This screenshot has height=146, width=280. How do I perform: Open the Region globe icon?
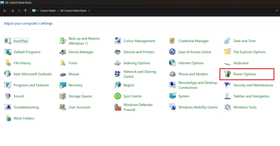click(118, 85)
